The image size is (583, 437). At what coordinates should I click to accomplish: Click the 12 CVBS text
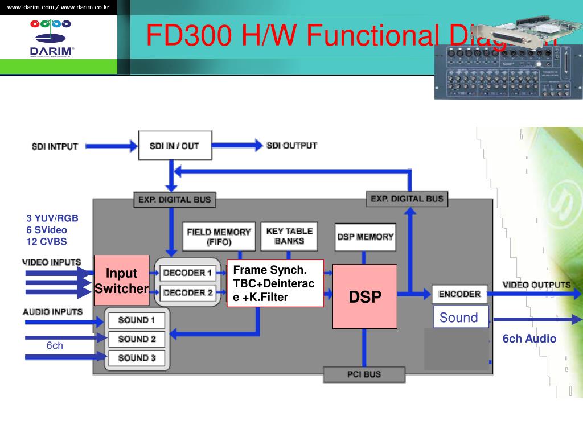pos(47,241)
